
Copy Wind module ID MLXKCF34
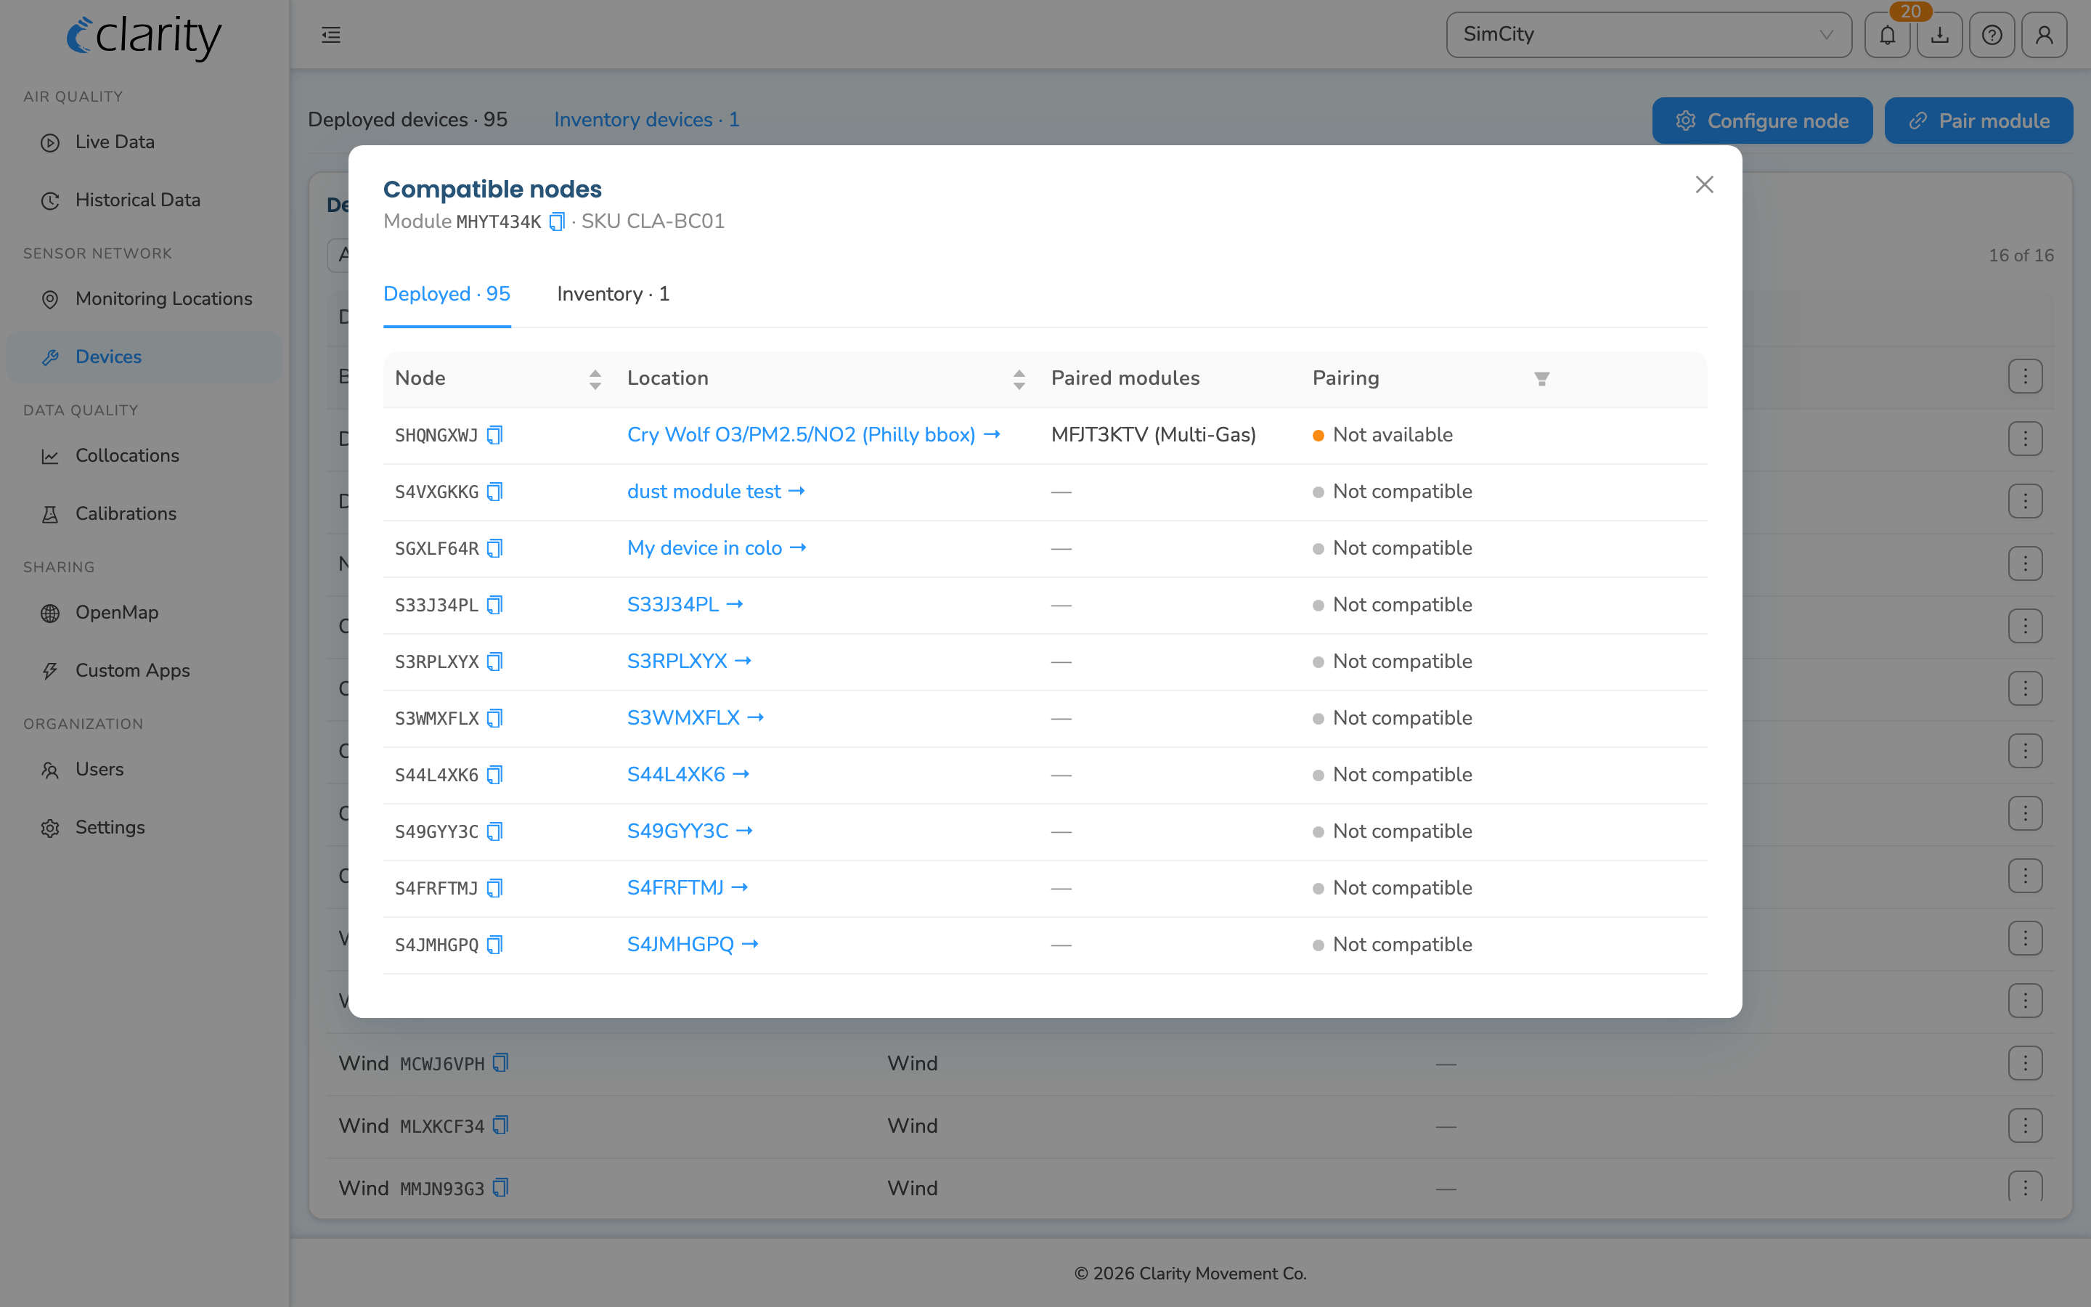(x=500, y=1125)
